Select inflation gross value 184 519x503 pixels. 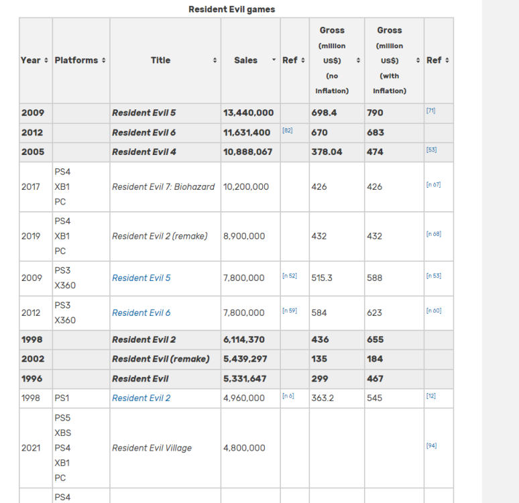point(375,359)
